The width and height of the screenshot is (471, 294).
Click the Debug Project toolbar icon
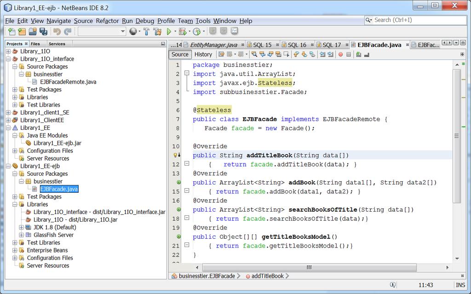pyautogui.click(x=182, y=31)
